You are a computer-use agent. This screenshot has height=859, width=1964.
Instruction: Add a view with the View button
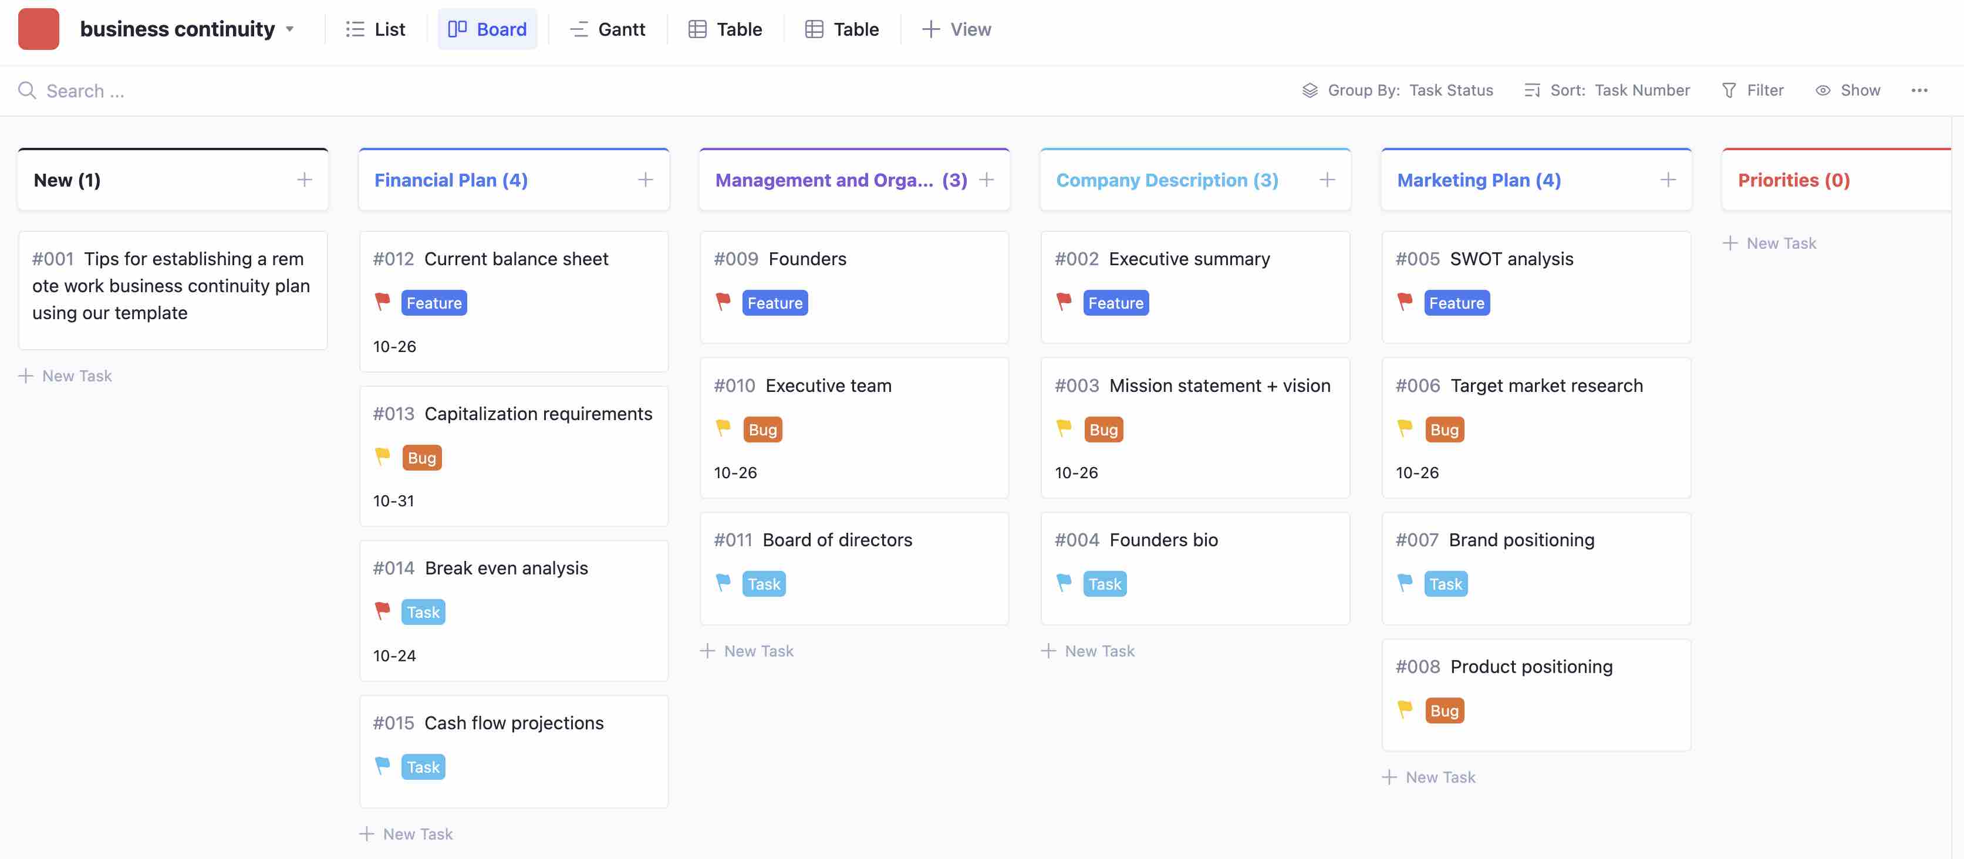tap(956, 29)
